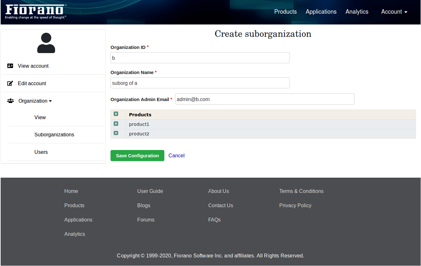Click the Edit account pencil icon
The width and height of the screenshot is (421, 266).
(x=10, y=83)
